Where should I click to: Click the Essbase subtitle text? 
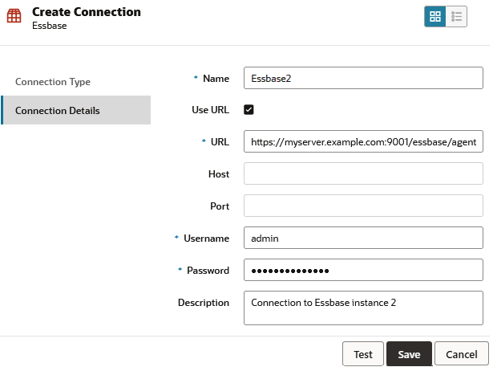click(49, 26)
